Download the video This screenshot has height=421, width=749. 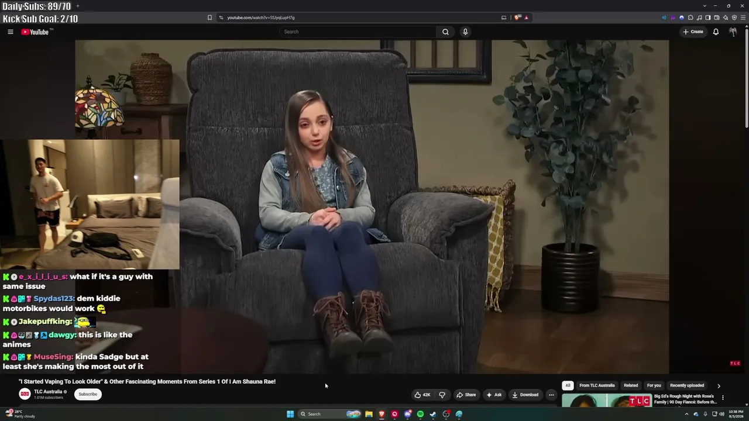tap(525, 395)
